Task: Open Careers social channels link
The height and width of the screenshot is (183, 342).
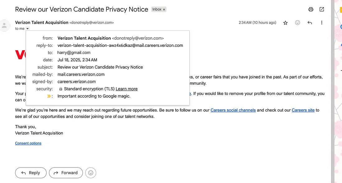Action: click(x=233, y=110)
